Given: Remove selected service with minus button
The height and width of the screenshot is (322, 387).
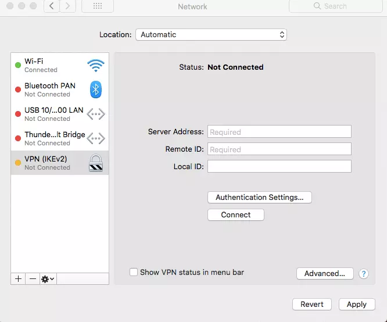Looking at the screenshot, I should click(x=33, y=279).
